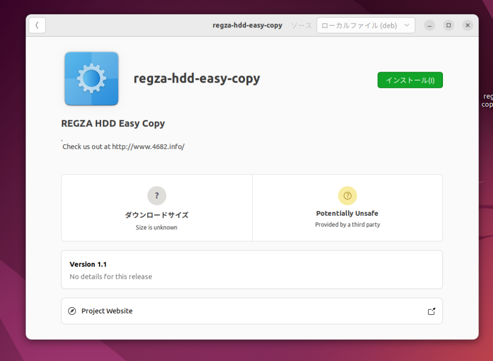This screenshot has width=493, height=361.
Task: Click the blue gear application icon
Action: 91,78
